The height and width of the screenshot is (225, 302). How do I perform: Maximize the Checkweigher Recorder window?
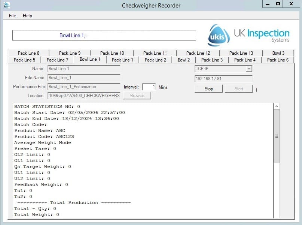[278, 4]
